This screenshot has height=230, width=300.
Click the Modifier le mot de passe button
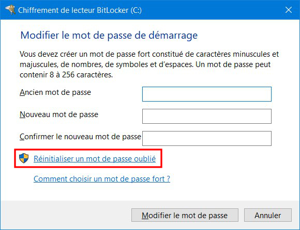[x=185, y=215]
